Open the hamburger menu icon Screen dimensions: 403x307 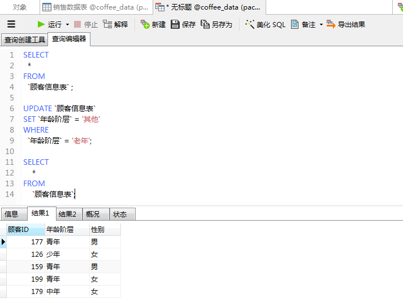point(11,24)
